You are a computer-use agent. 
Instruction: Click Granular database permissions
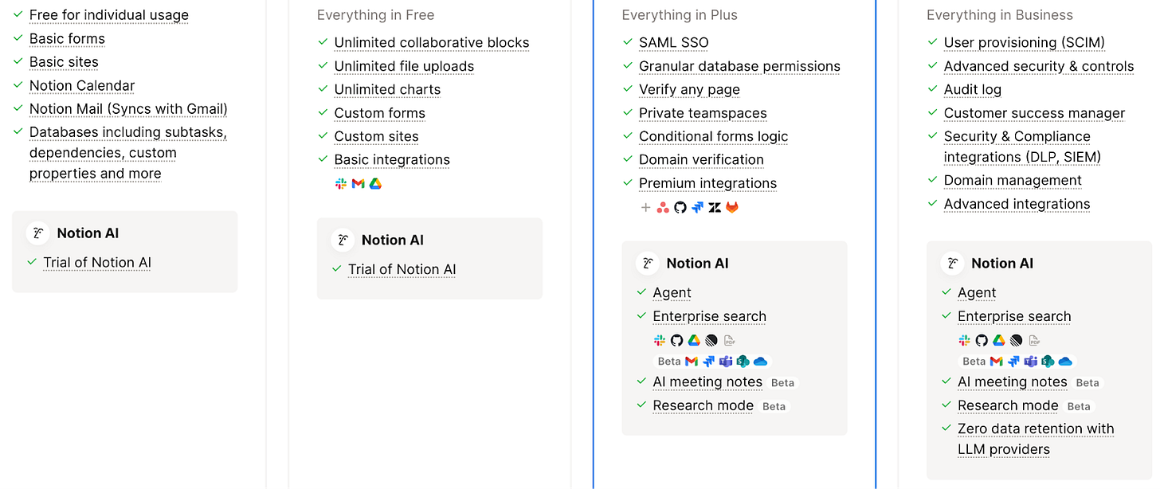[x=739, y=66]
